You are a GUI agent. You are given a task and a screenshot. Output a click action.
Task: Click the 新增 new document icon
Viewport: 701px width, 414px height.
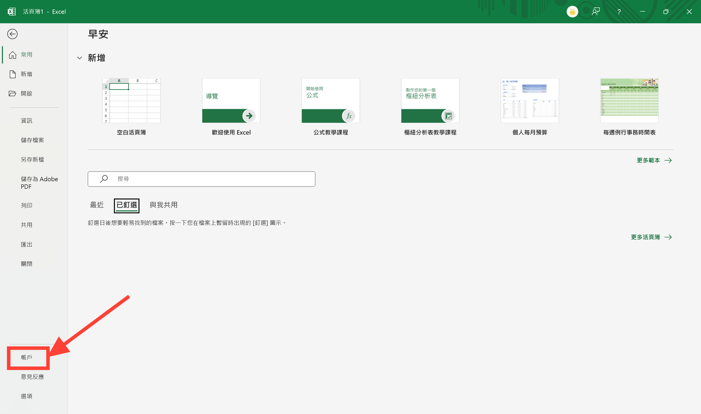pyautogui.click(x=13, y=74)
